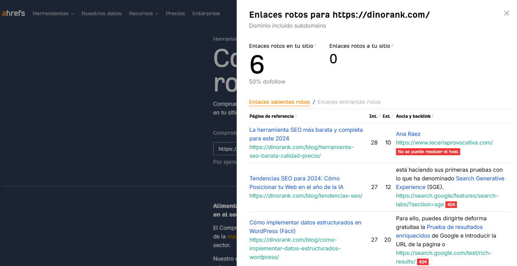Image resolution: width=517 pixels, height=266 pixels.
Task: Click the Ext. value 10
Action: tap(388, 143)
